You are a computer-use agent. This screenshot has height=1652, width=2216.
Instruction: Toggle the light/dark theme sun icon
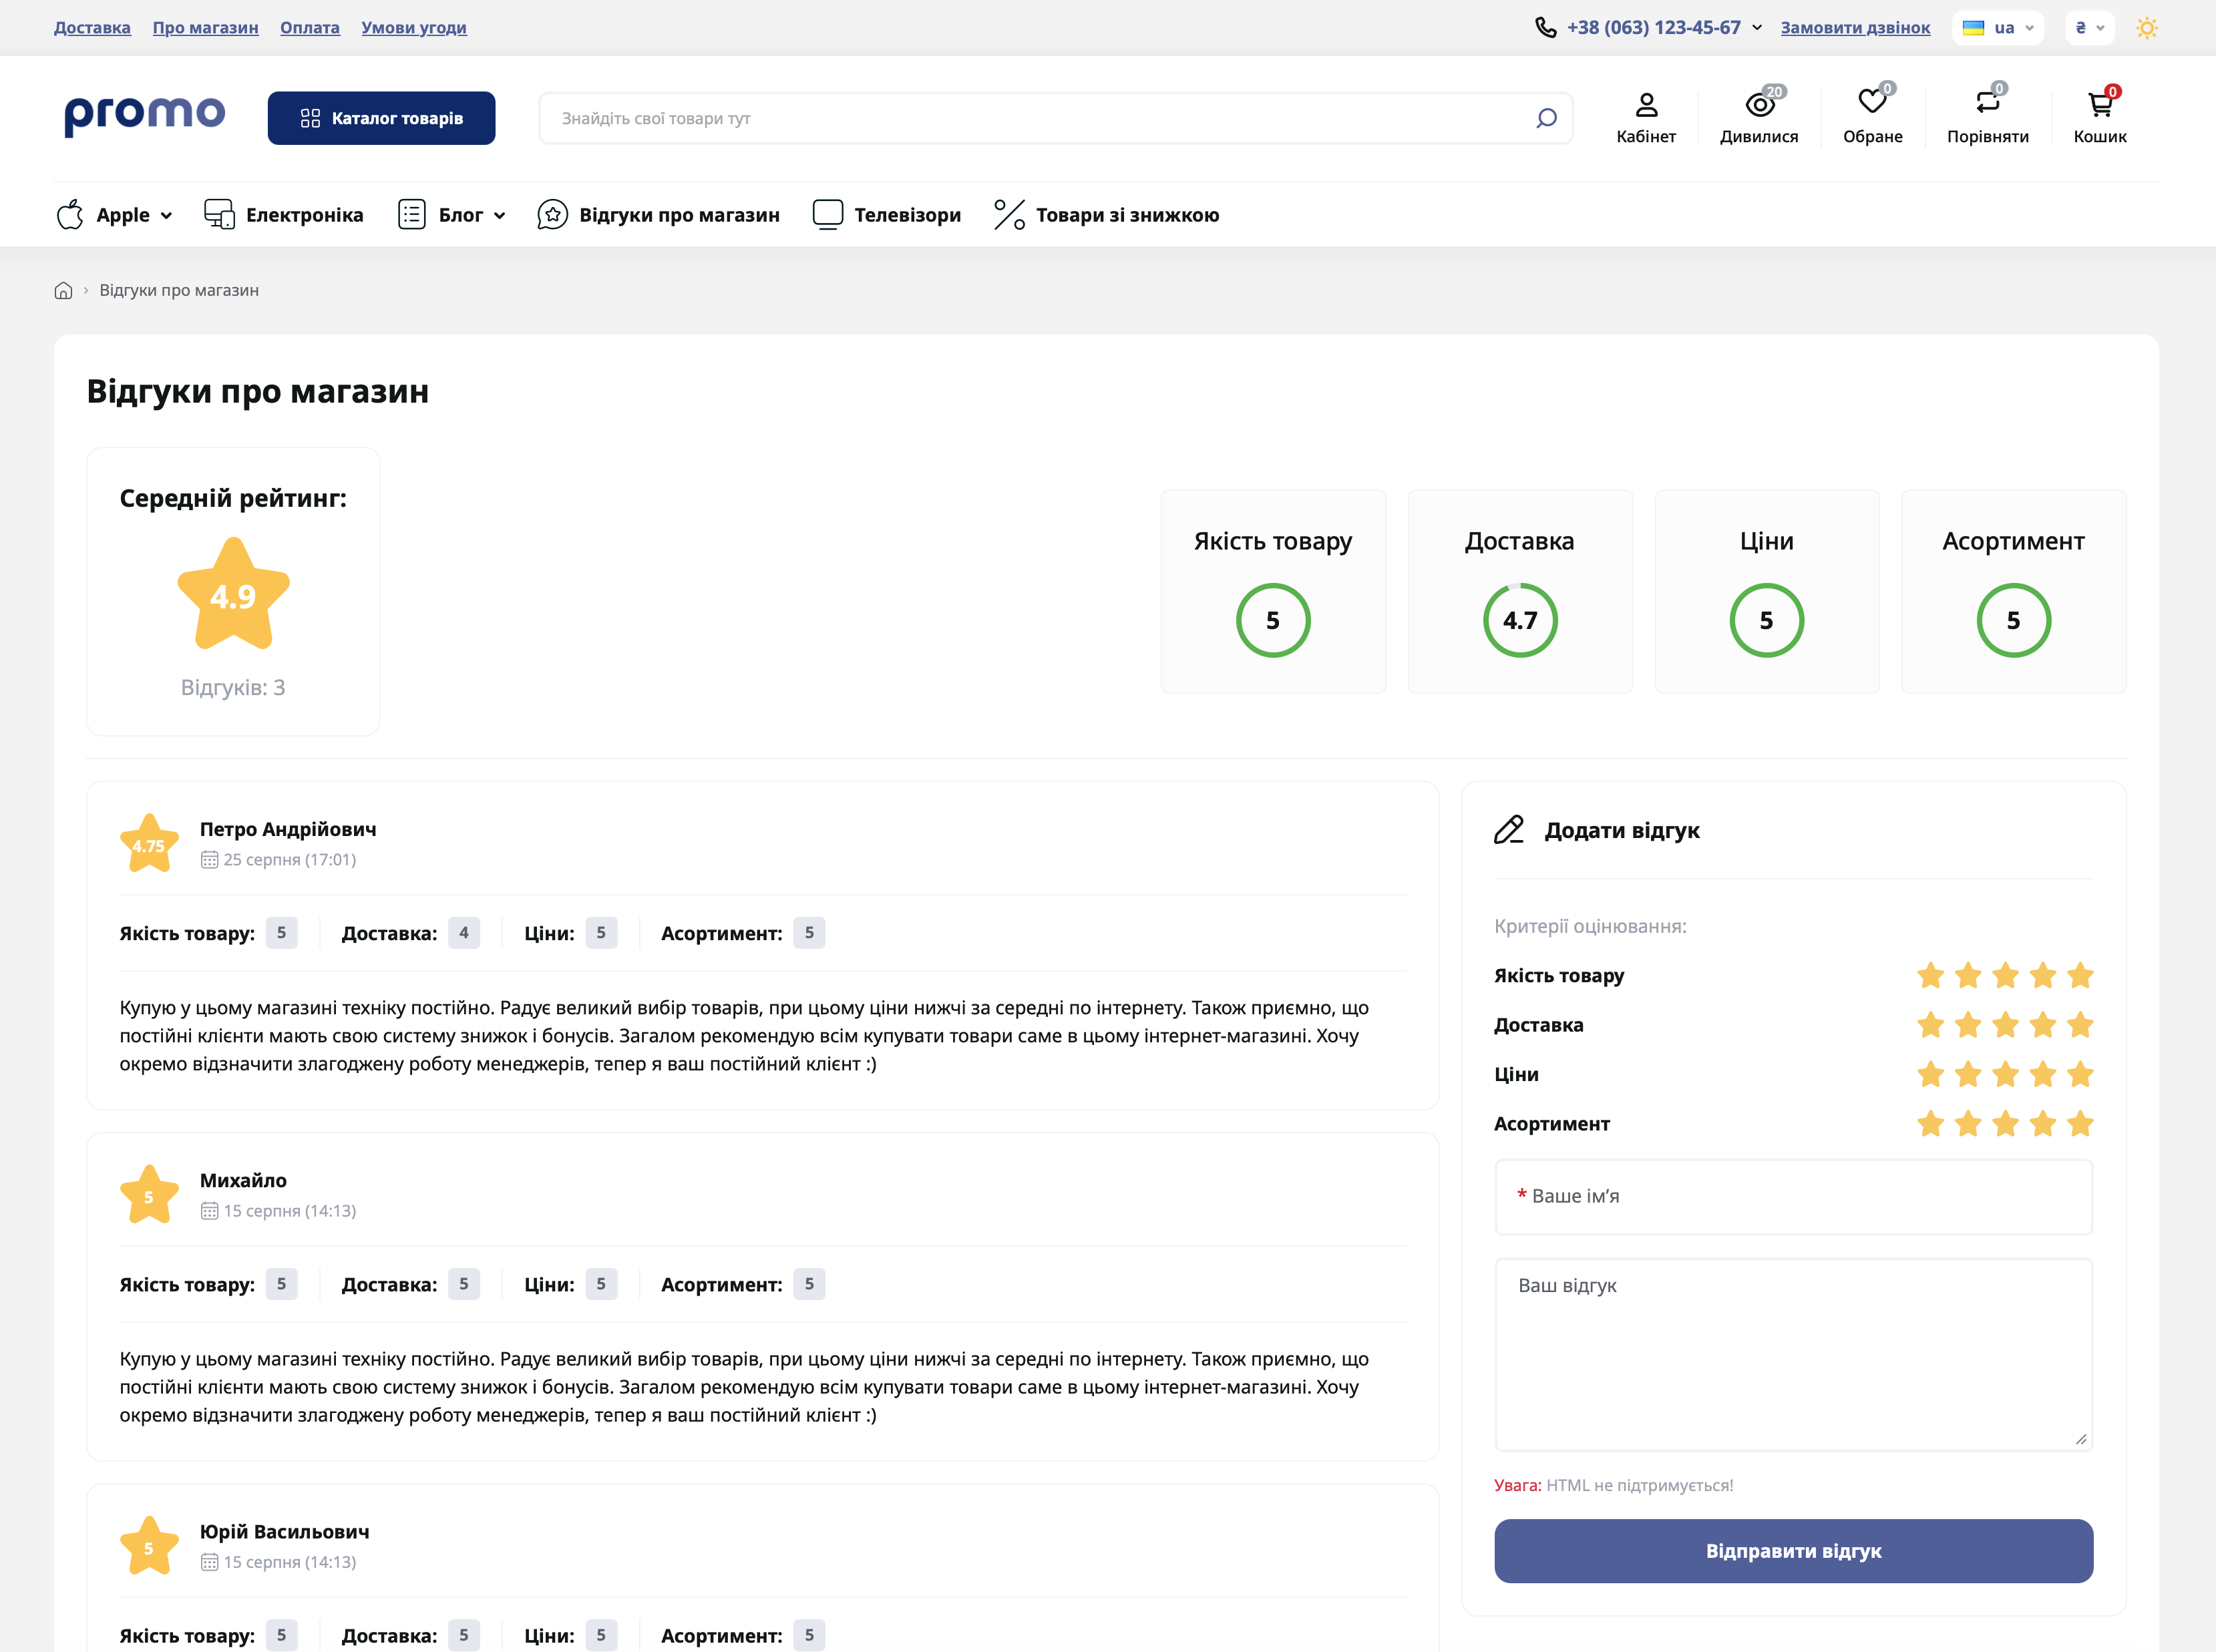(x=2147, y=28)
